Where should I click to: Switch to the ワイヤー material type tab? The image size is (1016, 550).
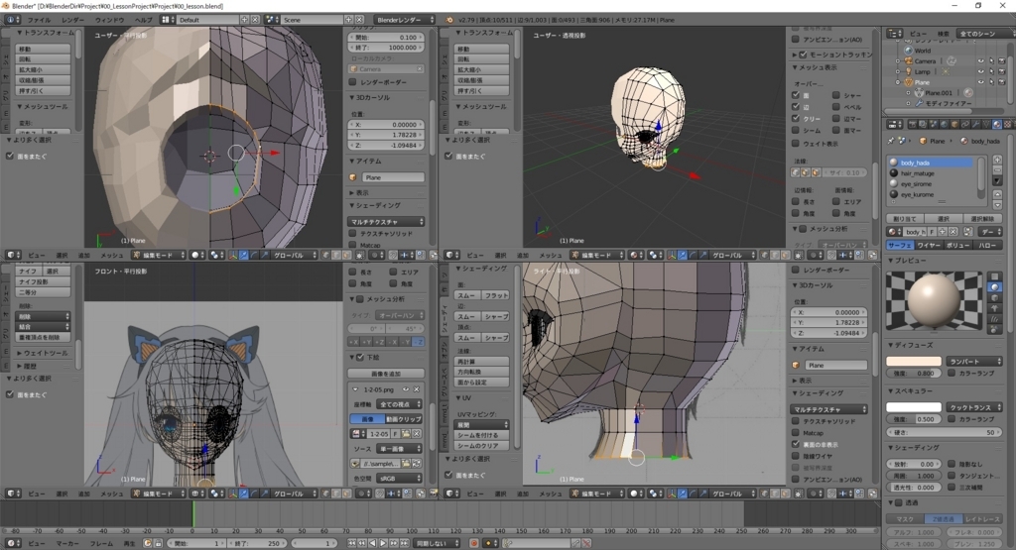(x=928, y=244)
